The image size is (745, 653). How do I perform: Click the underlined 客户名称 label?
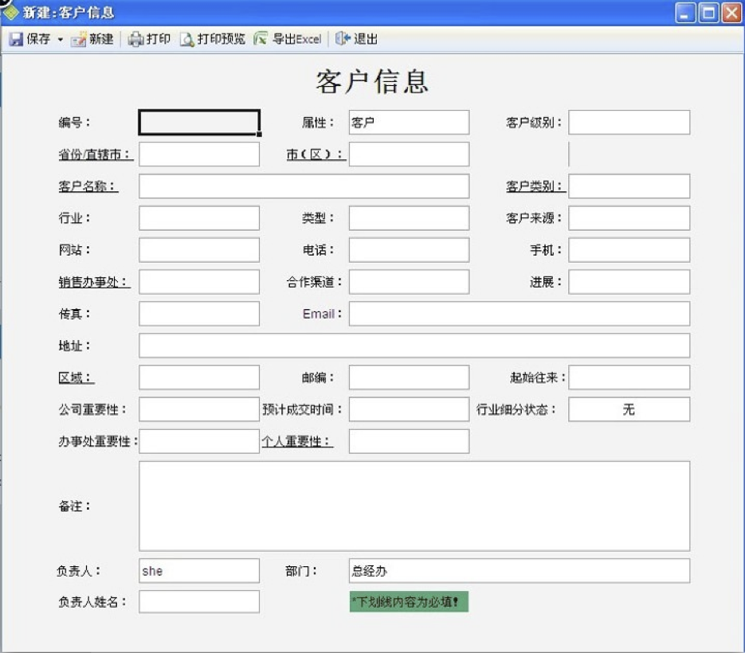[x=88, y=186]
